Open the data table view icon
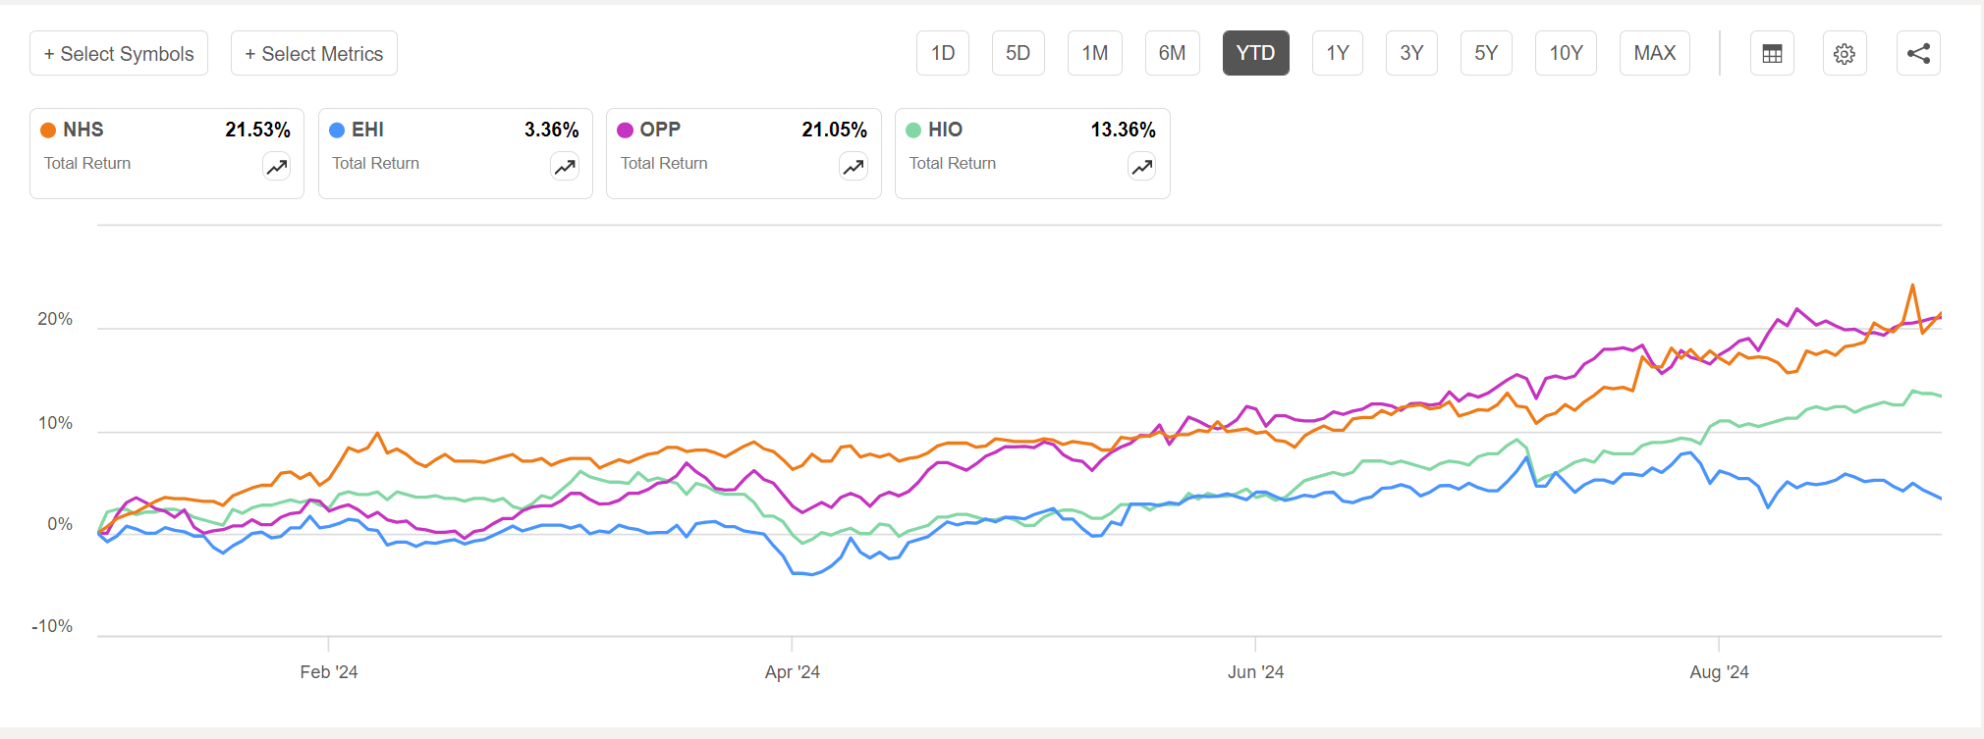1984x739 pixels. pos(1772,54)
